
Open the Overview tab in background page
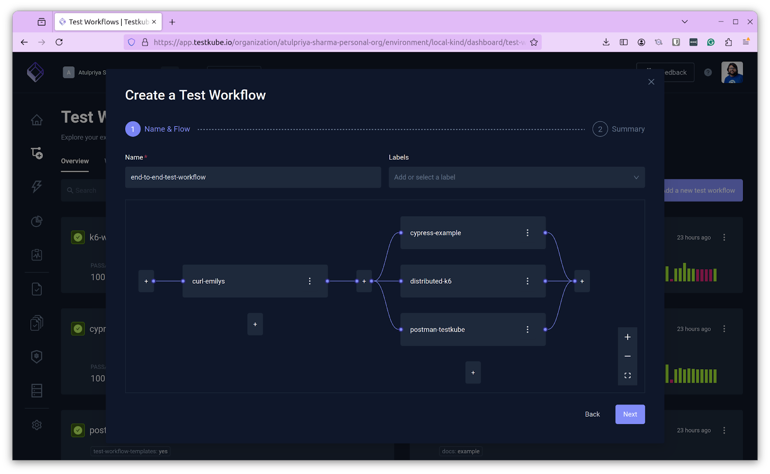(75, 161)
